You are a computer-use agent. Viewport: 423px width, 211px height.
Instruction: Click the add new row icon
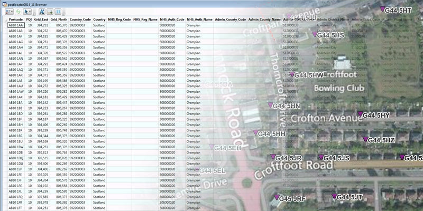(x=50, y=12)
